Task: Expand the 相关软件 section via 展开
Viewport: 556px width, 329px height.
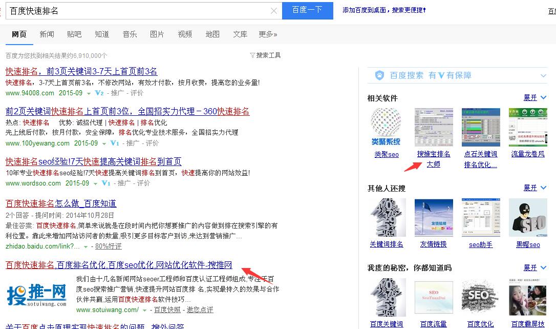Action: coord(534,97)
